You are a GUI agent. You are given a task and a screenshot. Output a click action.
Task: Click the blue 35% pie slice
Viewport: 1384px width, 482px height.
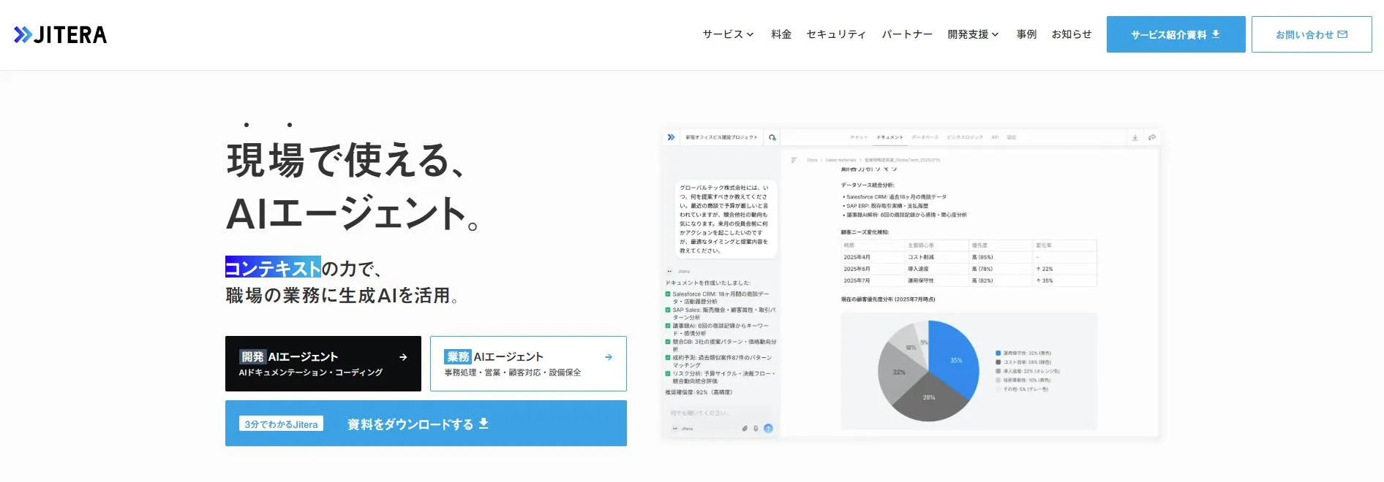point(955,358)
